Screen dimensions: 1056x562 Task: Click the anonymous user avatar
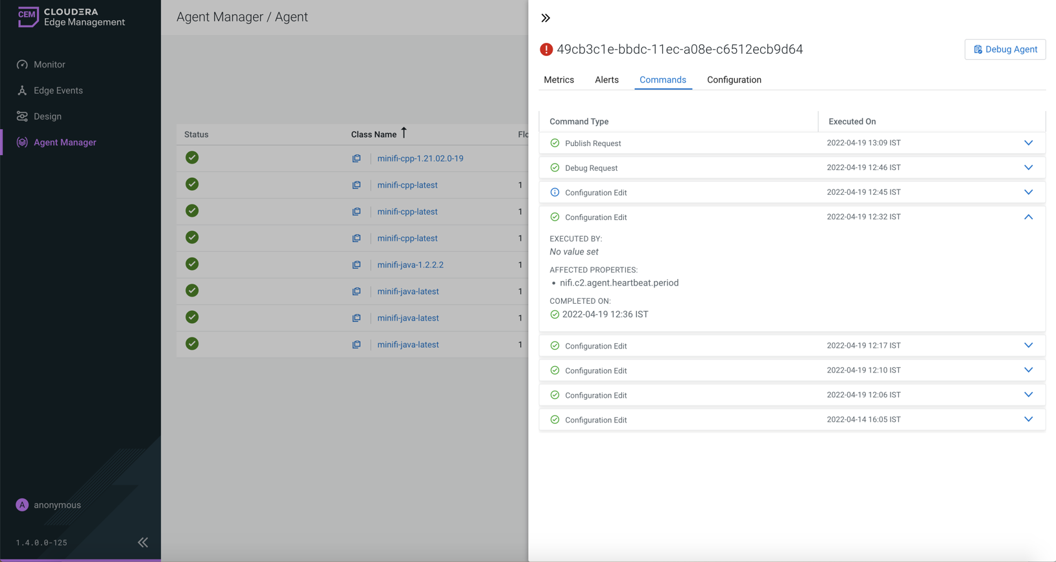(x=22, y=505)
